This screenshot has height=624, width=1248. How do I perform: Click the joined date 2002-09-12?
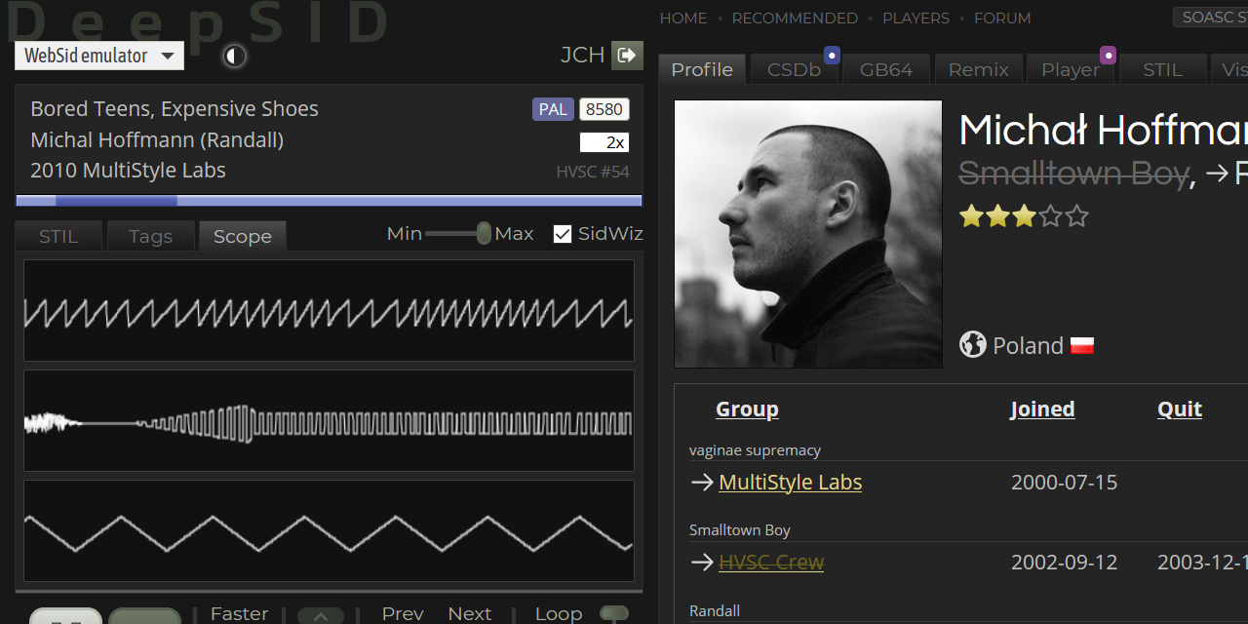(1065, 563)
